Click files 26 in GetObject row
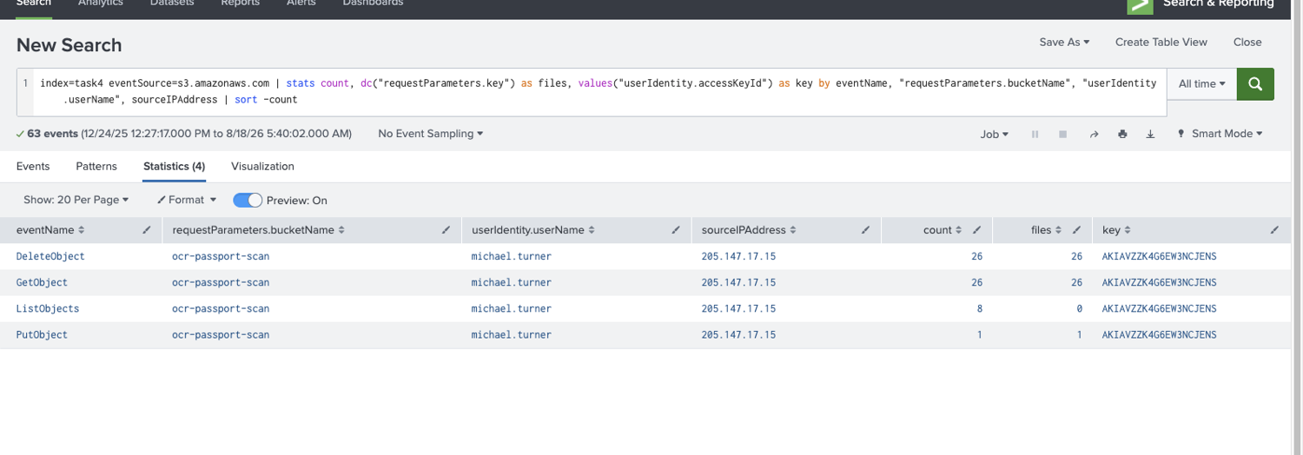 [1076, 282]
